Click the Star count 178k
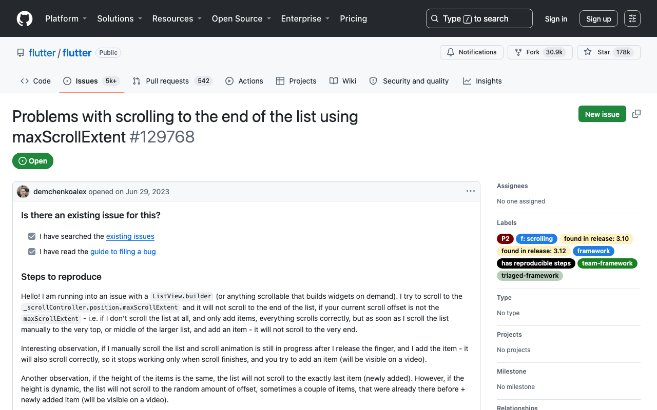Screen dimensions: 657x410 point(624,52)
